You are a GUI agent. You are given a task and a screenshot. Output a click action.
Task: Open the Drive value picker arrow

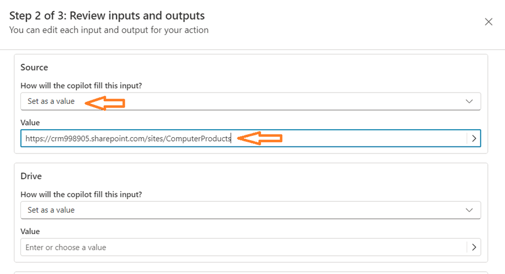474,248
